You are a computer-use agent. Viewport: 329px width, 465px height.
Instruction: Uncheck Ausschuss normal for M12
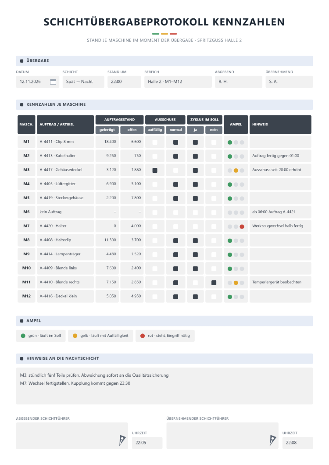[x=175, y=297]
